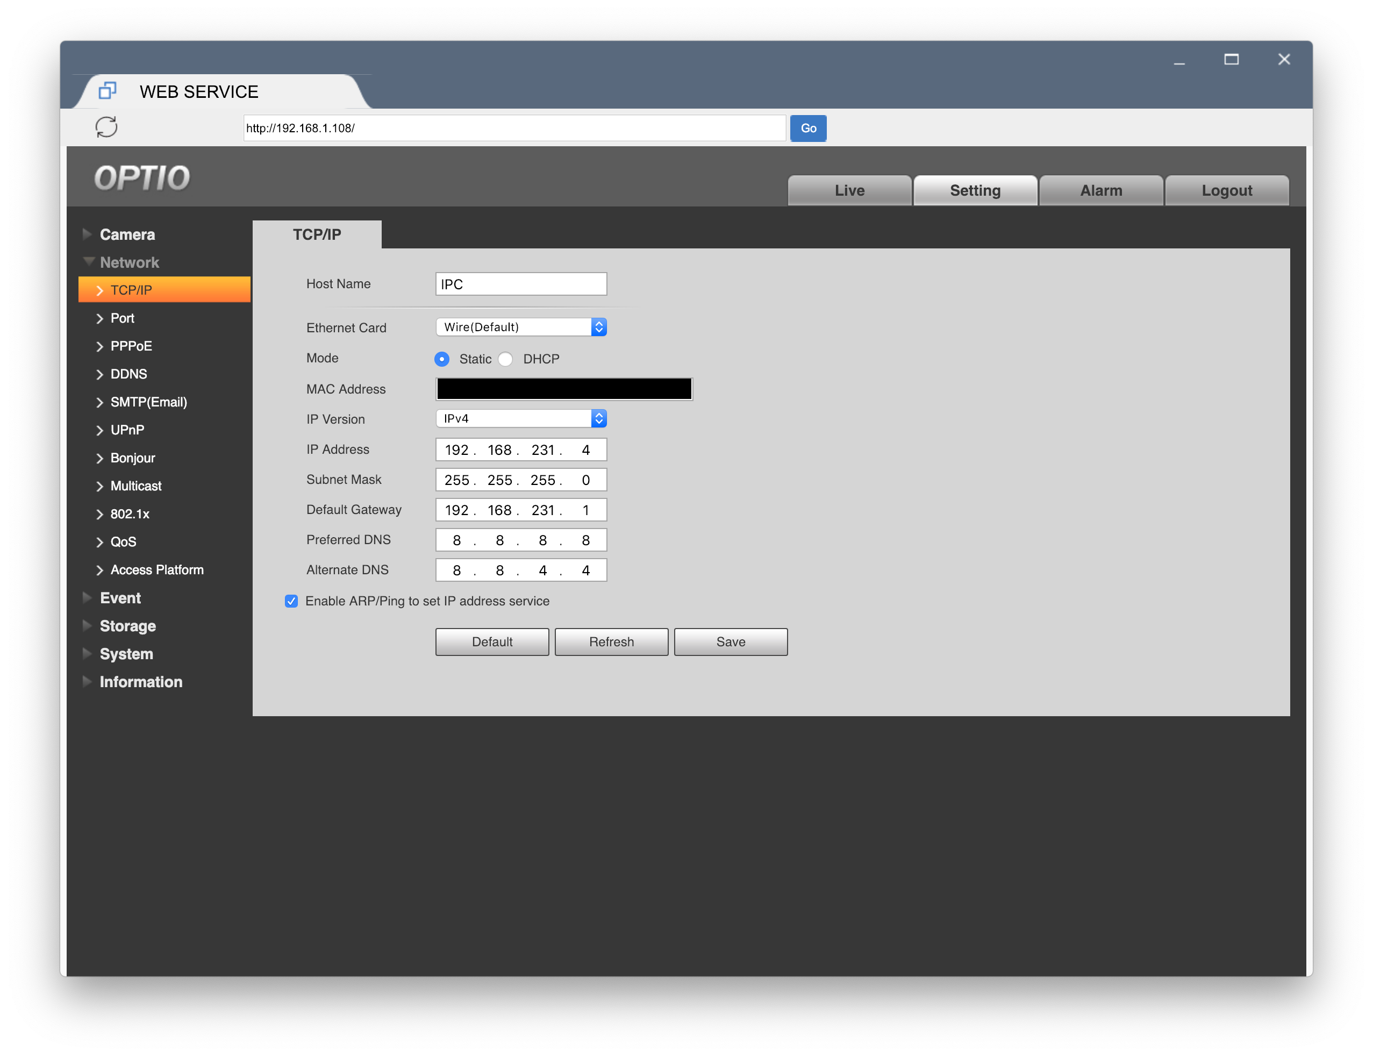Image resolution: width=1373 pixels, height=1056 pixels.
Task: Select the DHCP mode radio button
Action: click(x=506, y=359)
